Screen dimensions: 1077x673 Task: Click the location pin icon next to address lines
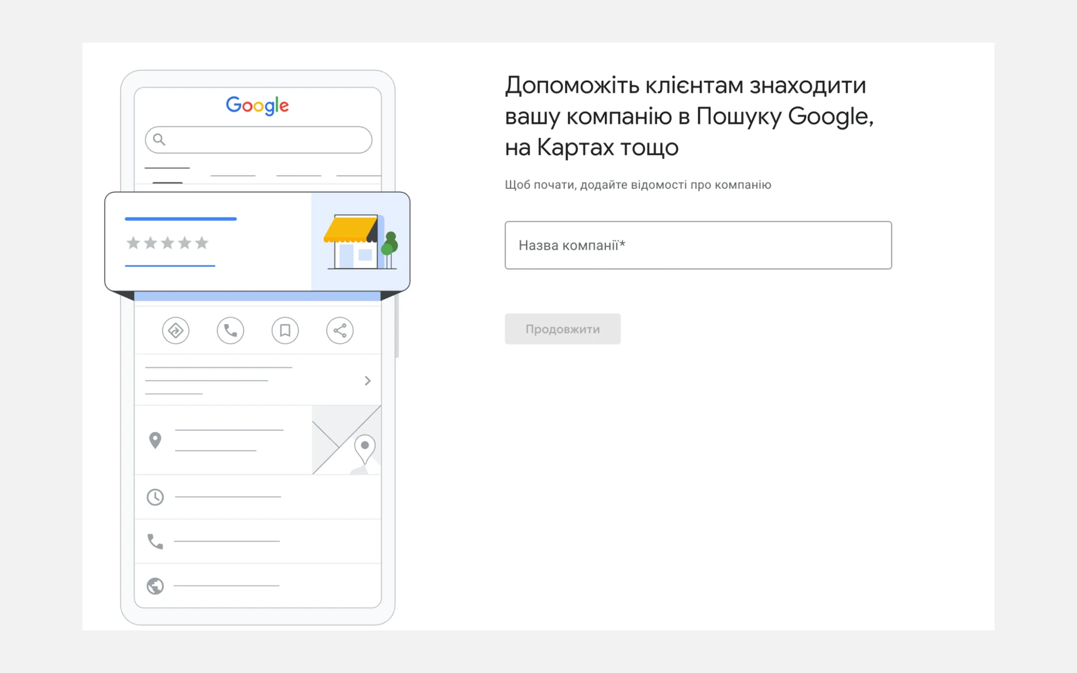coord(155,440)
